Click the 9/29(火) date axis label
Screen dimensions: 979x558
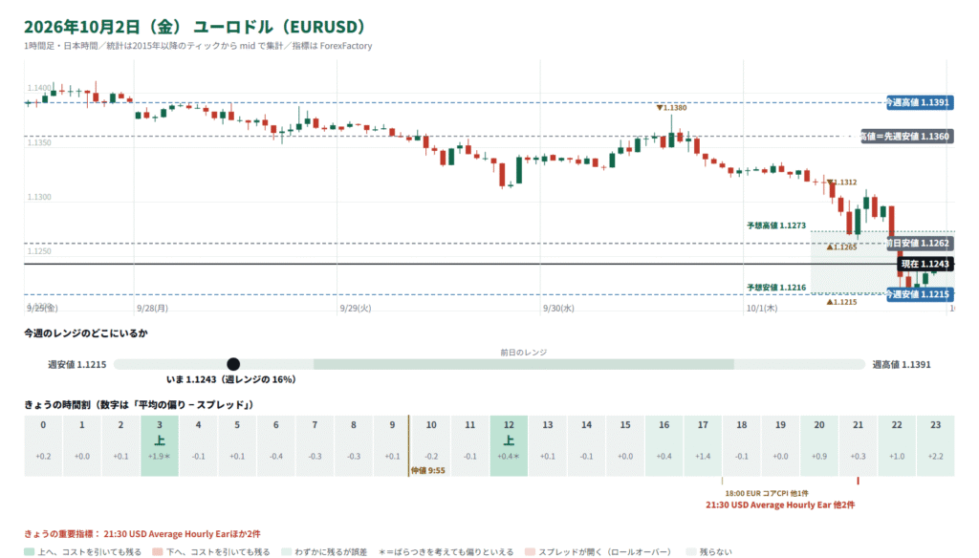pyautogui.click(x=356, y=309)
